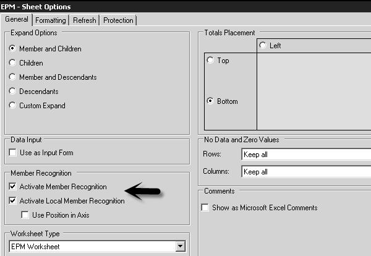The height and width of the screenshot is (256, 371).
Task: Uncheck Activate Member Recognition
Action: [13, 187]
